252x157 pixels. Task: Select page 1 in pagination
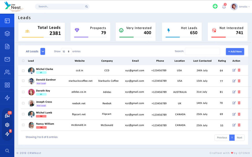[x=232, y=137]
